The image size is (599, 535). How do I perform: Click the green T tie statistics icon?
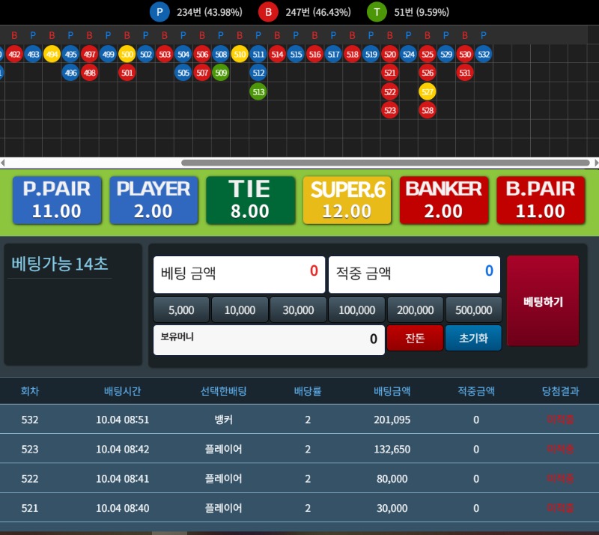[x=377, y=12]
